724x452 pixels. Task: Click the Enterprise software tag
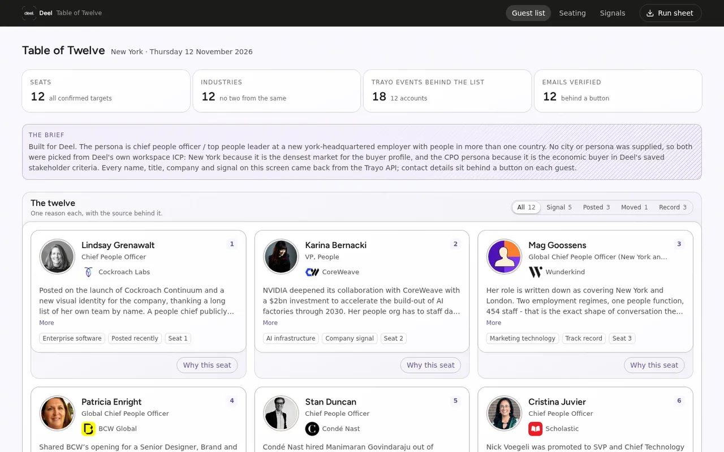point(72,338)
